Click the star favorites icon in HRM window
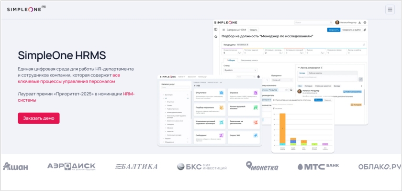This screenshot has width=402, height=191. click(x=216, y=37)
